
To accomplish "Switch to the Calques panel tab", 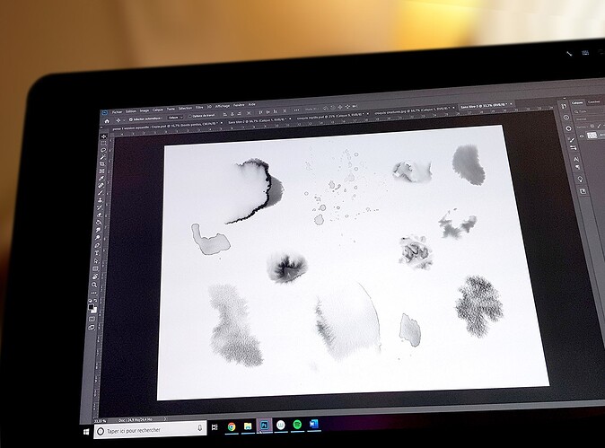I will pyautogui.click(x=577, y=102).
